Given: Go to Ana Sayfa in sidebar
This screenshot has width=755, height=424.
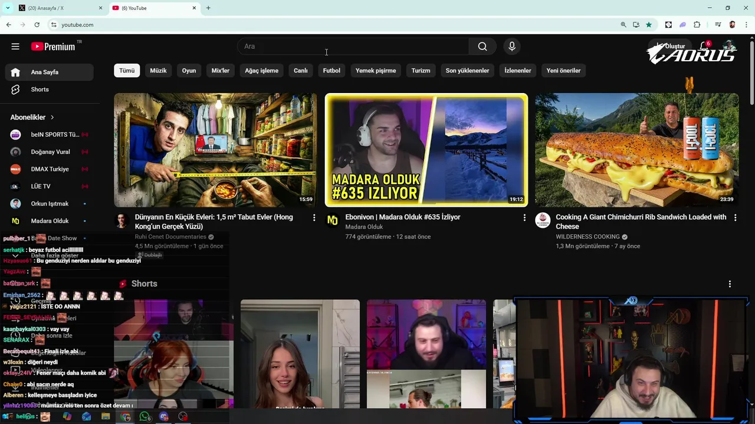Looking at the screenshot, I should pyautogui.click(x=50, y=72).
